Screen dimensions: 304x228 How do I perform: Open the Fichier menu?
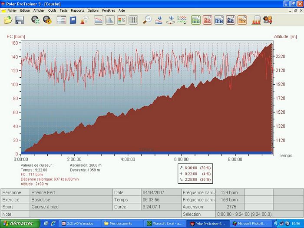(x=12, y=10)
